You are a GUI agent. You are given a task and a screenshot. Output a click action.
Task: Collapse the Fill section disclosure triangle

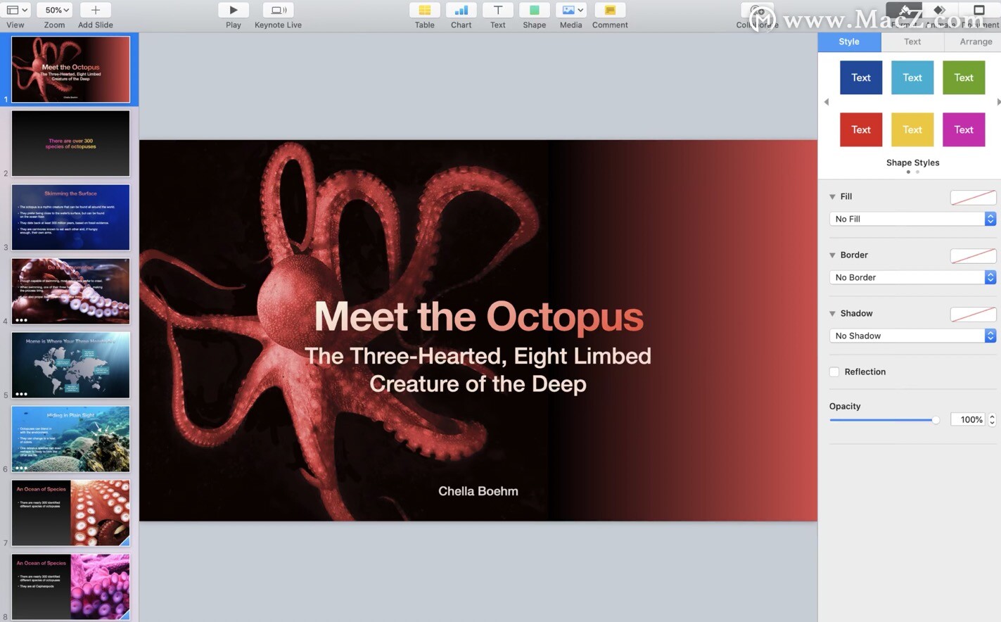click(x=832, y=197)
